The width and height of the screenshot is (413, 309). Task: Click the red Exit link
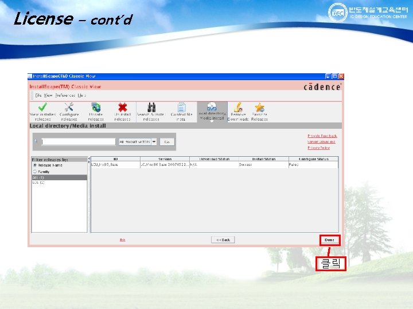tap(123, 240)
